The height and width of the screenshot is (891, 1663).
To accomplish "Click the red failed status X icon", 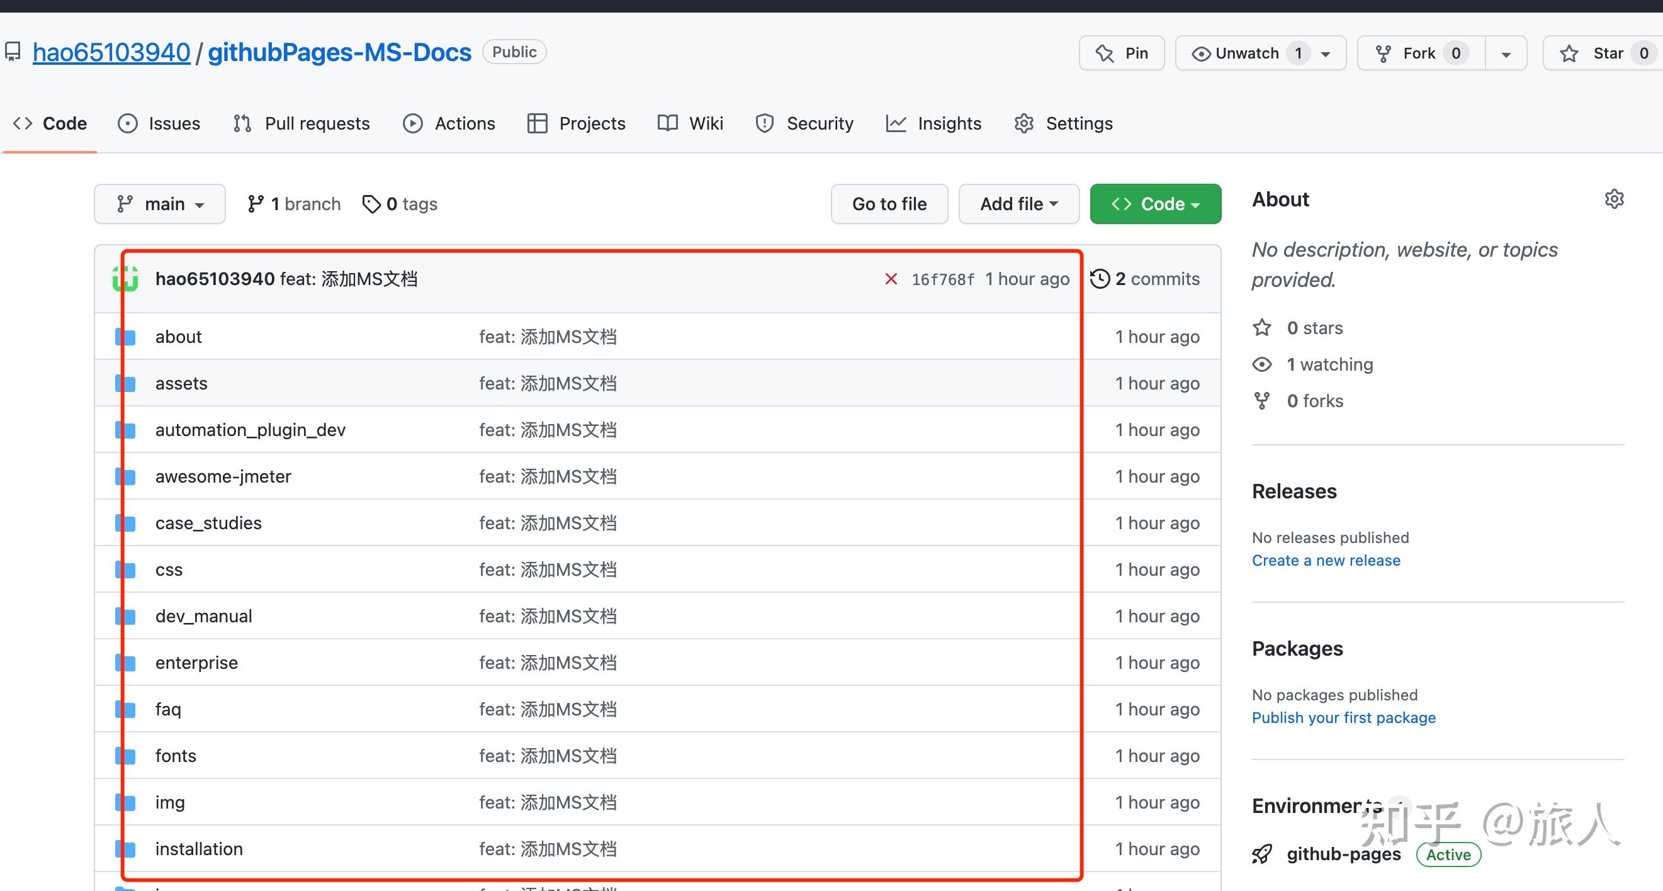I will pyautogui.click(x=891, y=279).
